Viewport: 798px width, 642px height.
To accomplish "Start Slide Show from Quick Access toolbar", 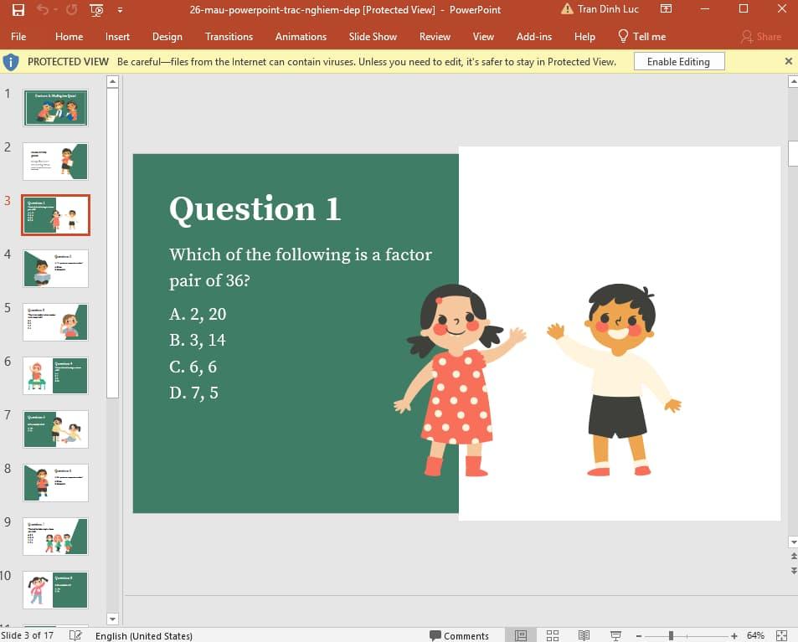I will [x=95, y=10].
